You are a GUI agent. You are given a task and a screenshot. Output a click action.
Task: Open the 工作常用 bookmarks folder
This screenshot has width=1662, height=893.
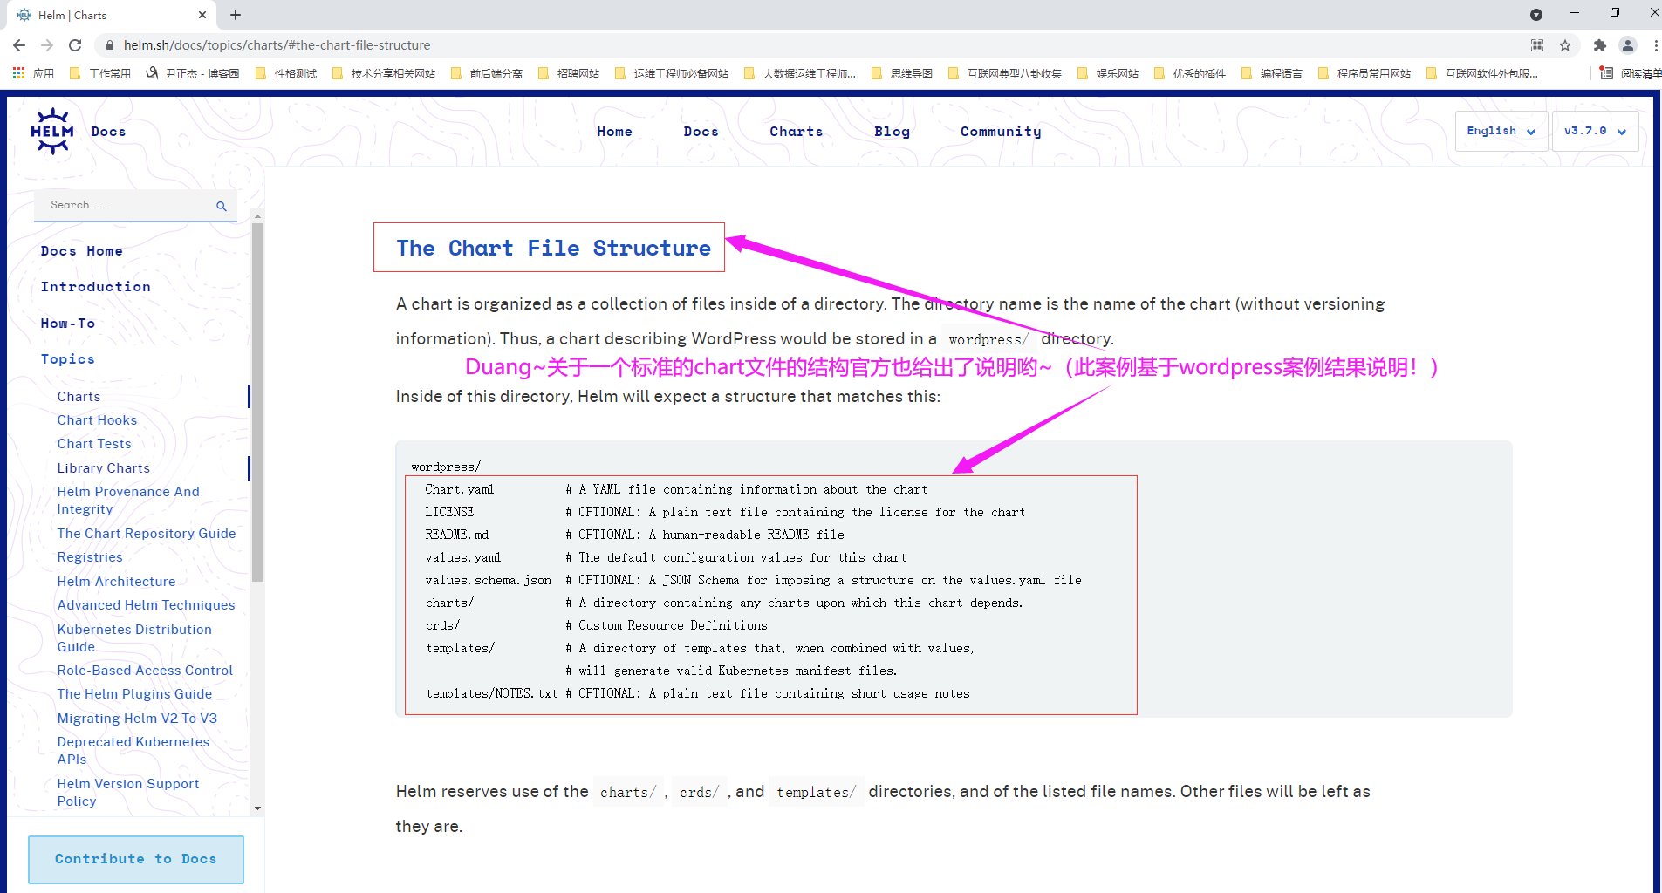click(x=100, y=74)
